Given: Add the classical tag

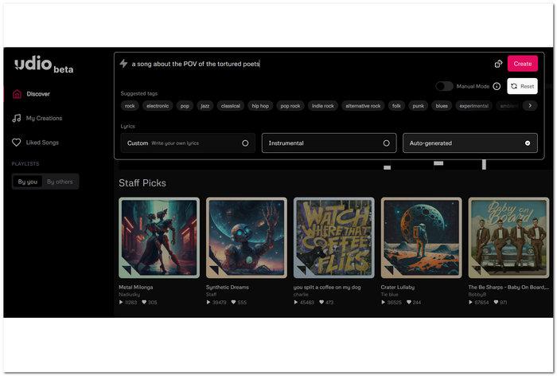Looking at the screenshot, I should (231, 106).
